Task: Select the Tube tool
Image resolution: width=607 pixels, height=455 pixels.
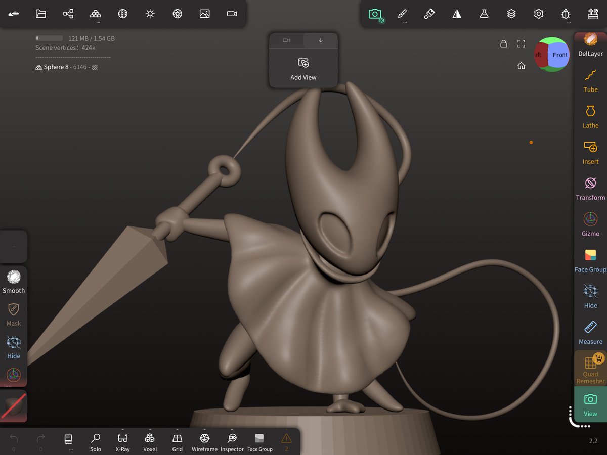Action: click(x=590, y=80)
